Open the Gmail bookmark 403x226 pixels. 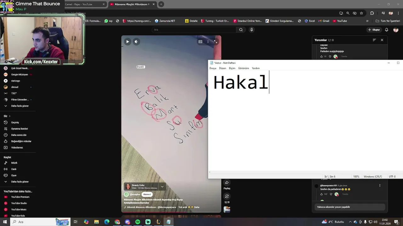point(323,21)
